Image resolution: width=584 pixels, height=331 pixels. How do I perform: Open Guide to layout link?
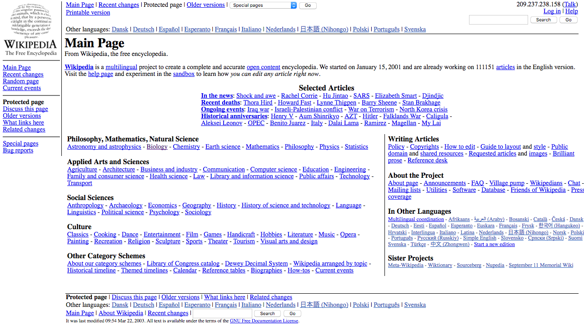[x=500, y=146]
